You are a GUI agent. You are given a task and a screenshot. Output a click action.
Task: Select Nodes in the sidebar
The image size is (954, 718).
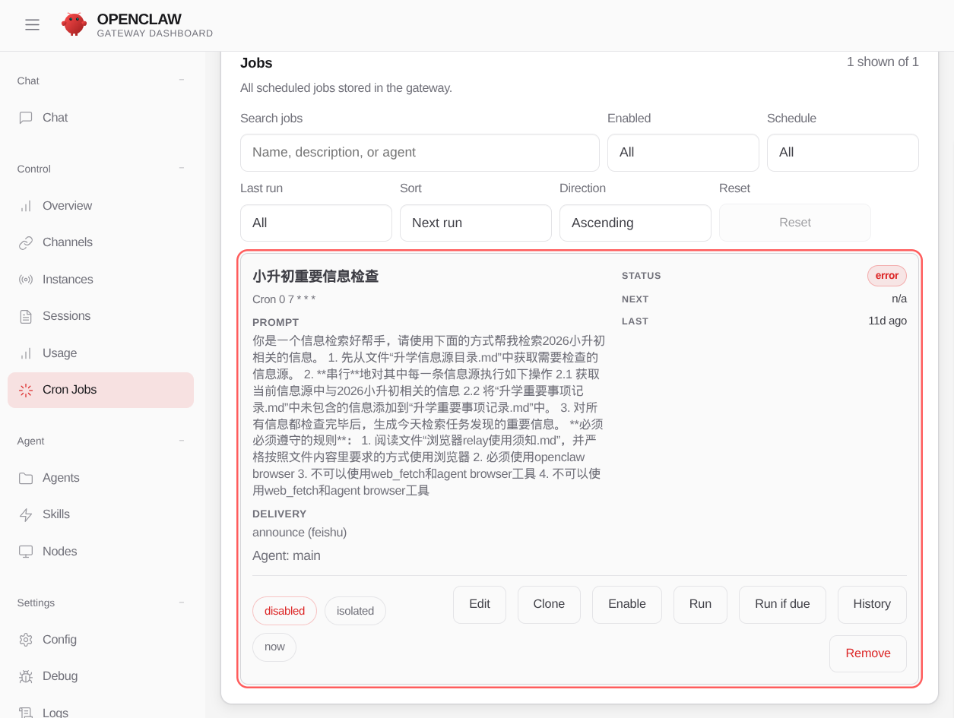[x=59, y=552]
